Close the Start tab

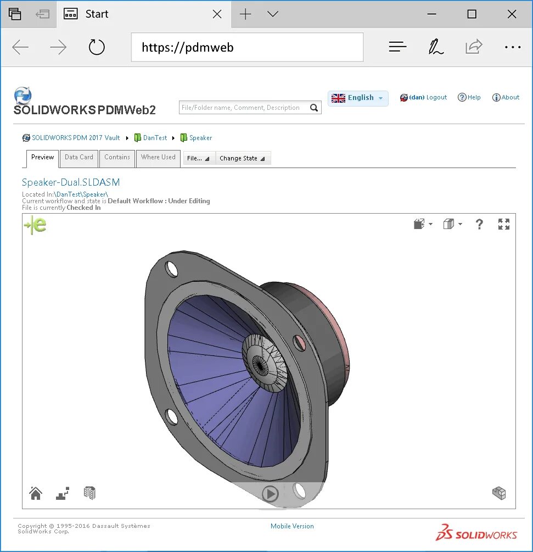click(217, 14)
